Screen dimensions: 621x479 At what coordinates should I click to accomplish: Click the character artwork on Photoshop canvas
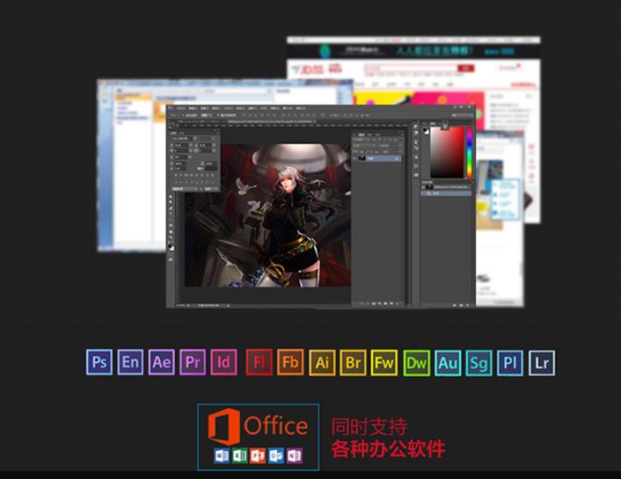click(x=267, y=215)
